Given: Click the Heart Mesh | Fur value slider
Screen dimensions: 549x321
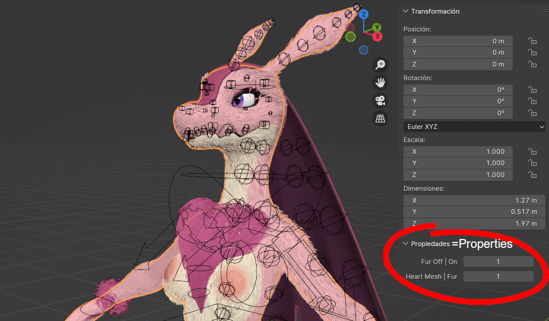Looking at the screenshot, I should click(498, 276).
